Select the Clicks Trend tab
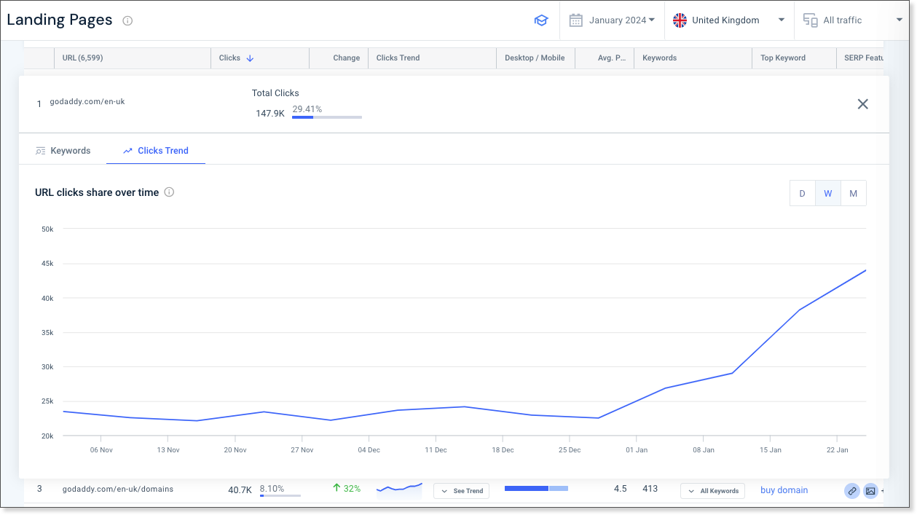The height and width of the screenshot is (515, 917). tap(156, 151)
